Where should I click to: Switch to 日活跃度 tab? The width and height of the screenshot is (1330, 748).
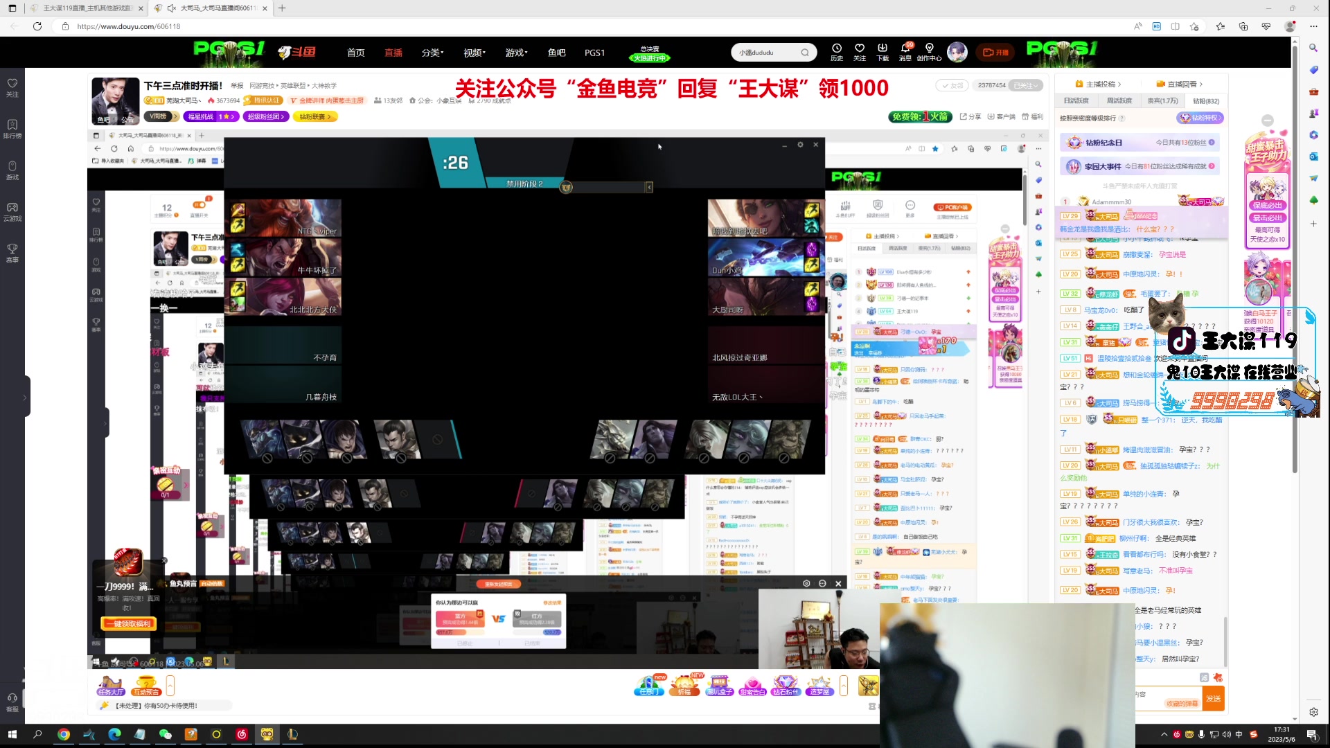pos(1076,101)
